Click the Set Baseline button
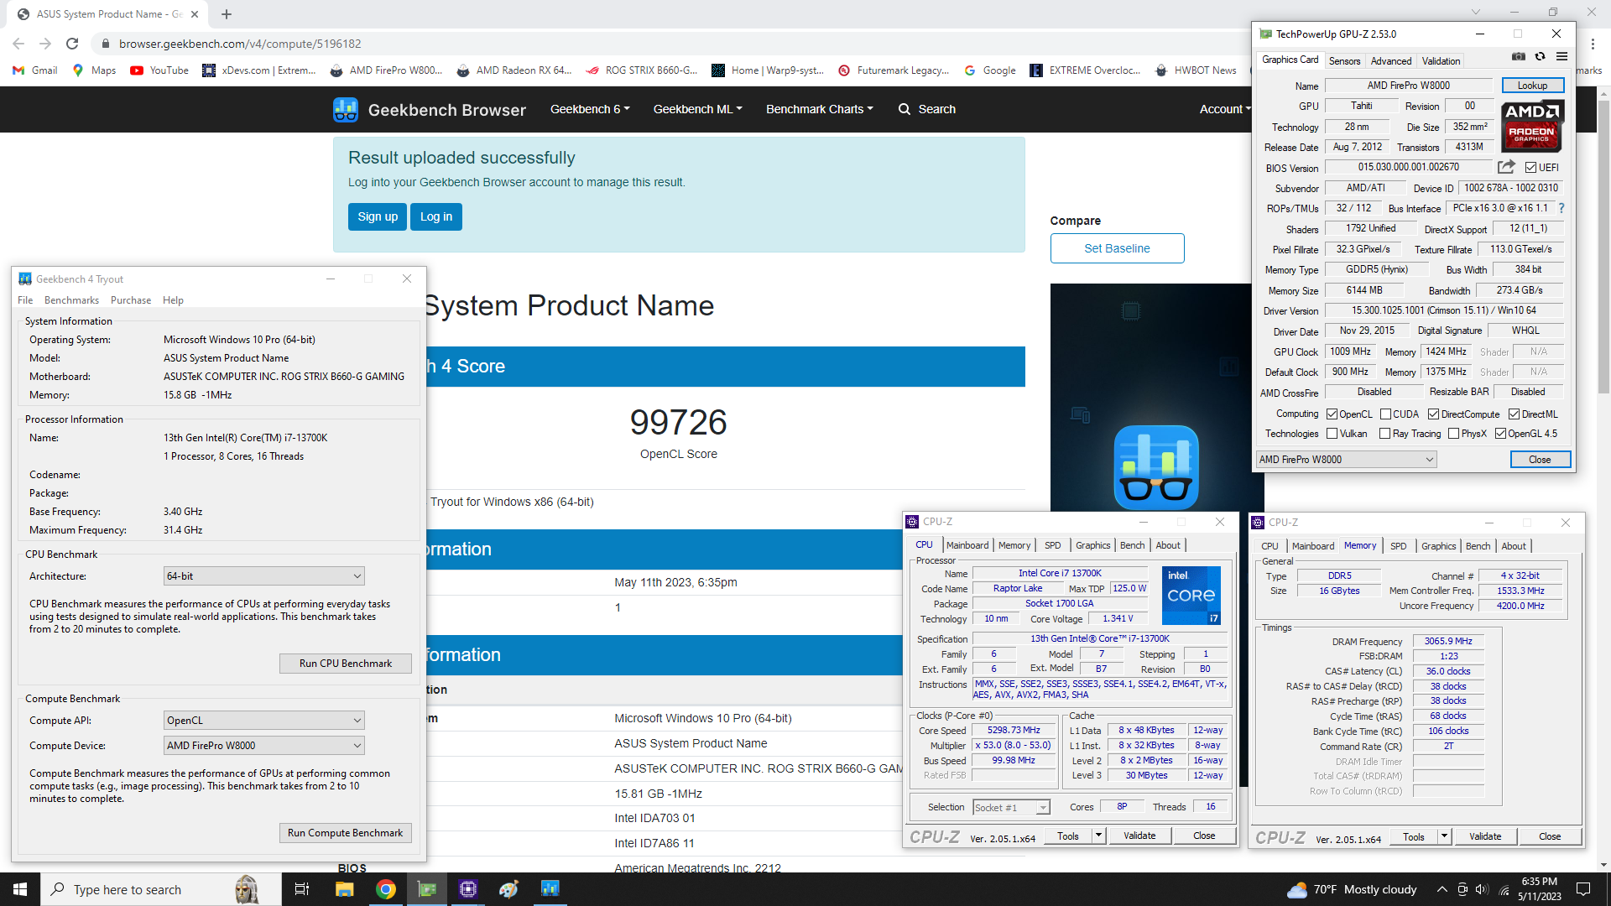1611x906 pixels. point(1117,248)
